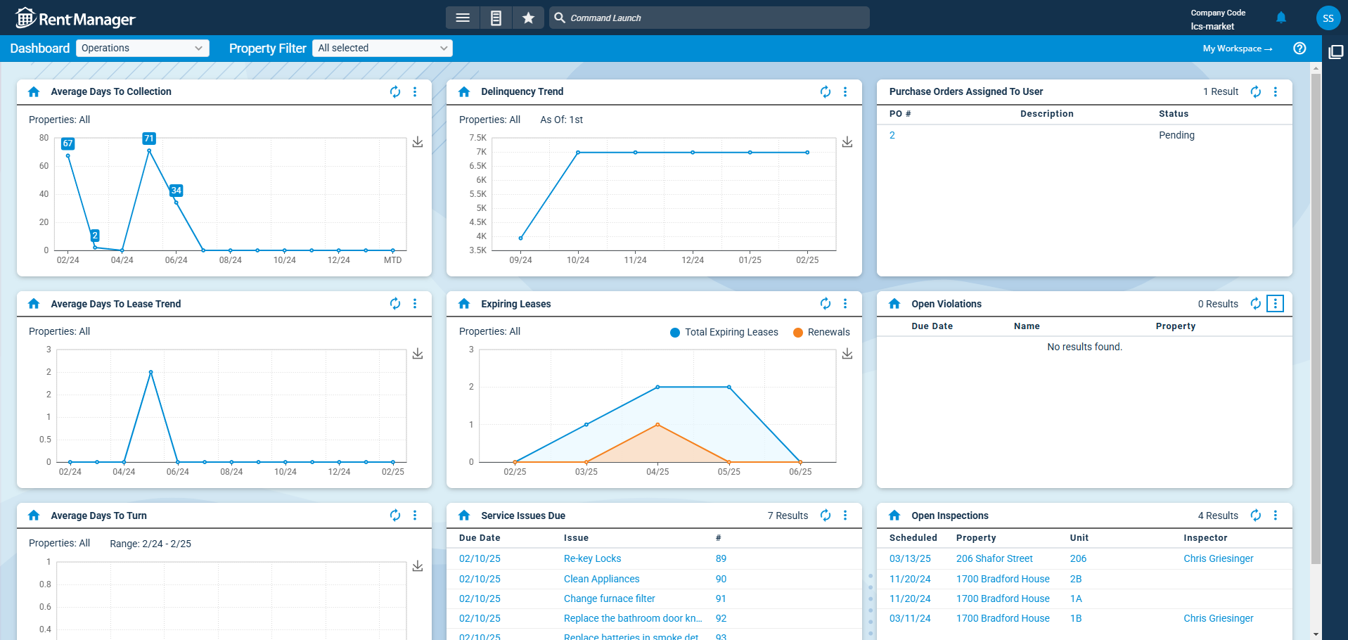Open the notifications bell
Image resolution: width=1348 pixels, height=640 pixels.
(x=1280, y=18)
